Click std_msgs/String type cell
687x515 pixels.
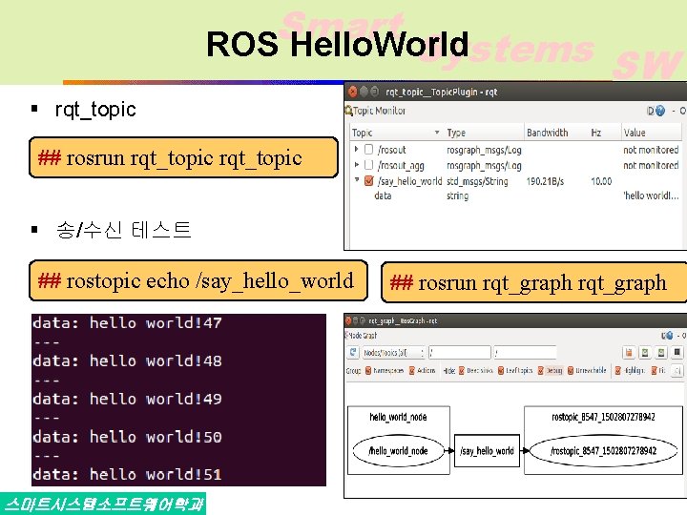[x=477, y=181]
